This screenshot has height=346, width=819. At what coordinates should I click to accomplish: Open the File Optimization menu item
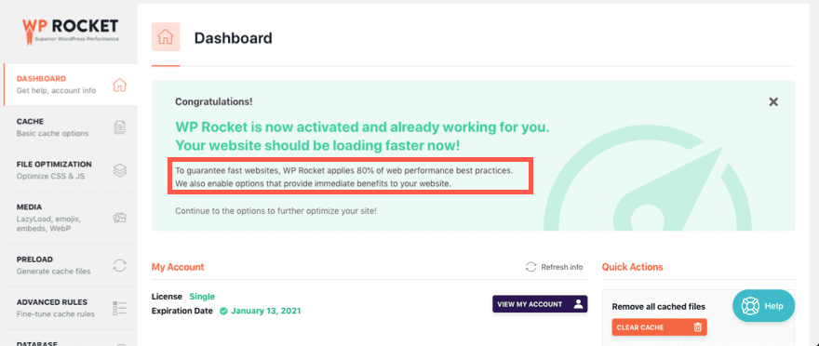pos(70,170)
